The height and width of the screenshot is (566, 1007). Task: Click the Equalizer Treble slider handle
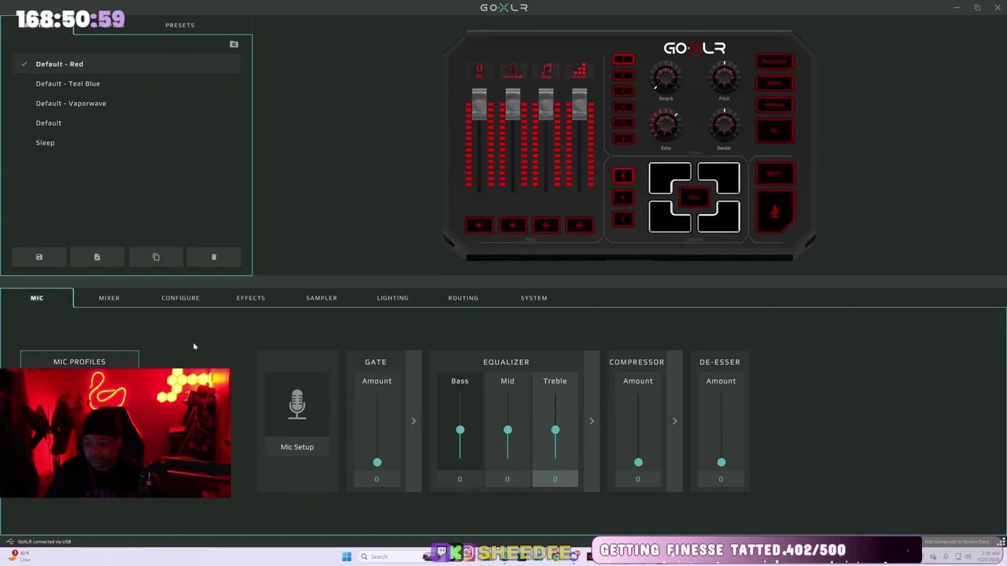(555, 430)
